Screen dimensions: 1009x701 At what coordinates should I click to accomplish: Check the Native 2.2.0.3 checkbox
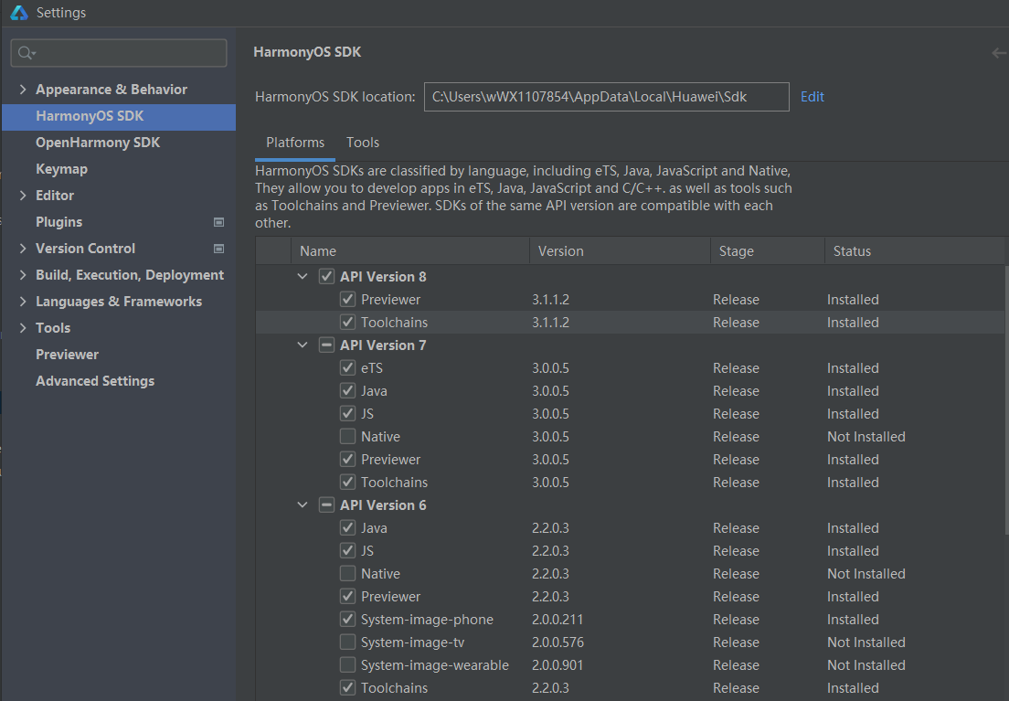tap(347, 574)
